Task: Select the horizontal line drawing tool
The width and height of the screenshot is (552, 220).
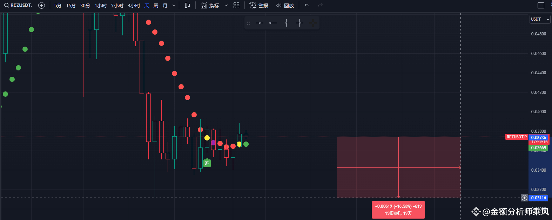Action: coord(260,23)
